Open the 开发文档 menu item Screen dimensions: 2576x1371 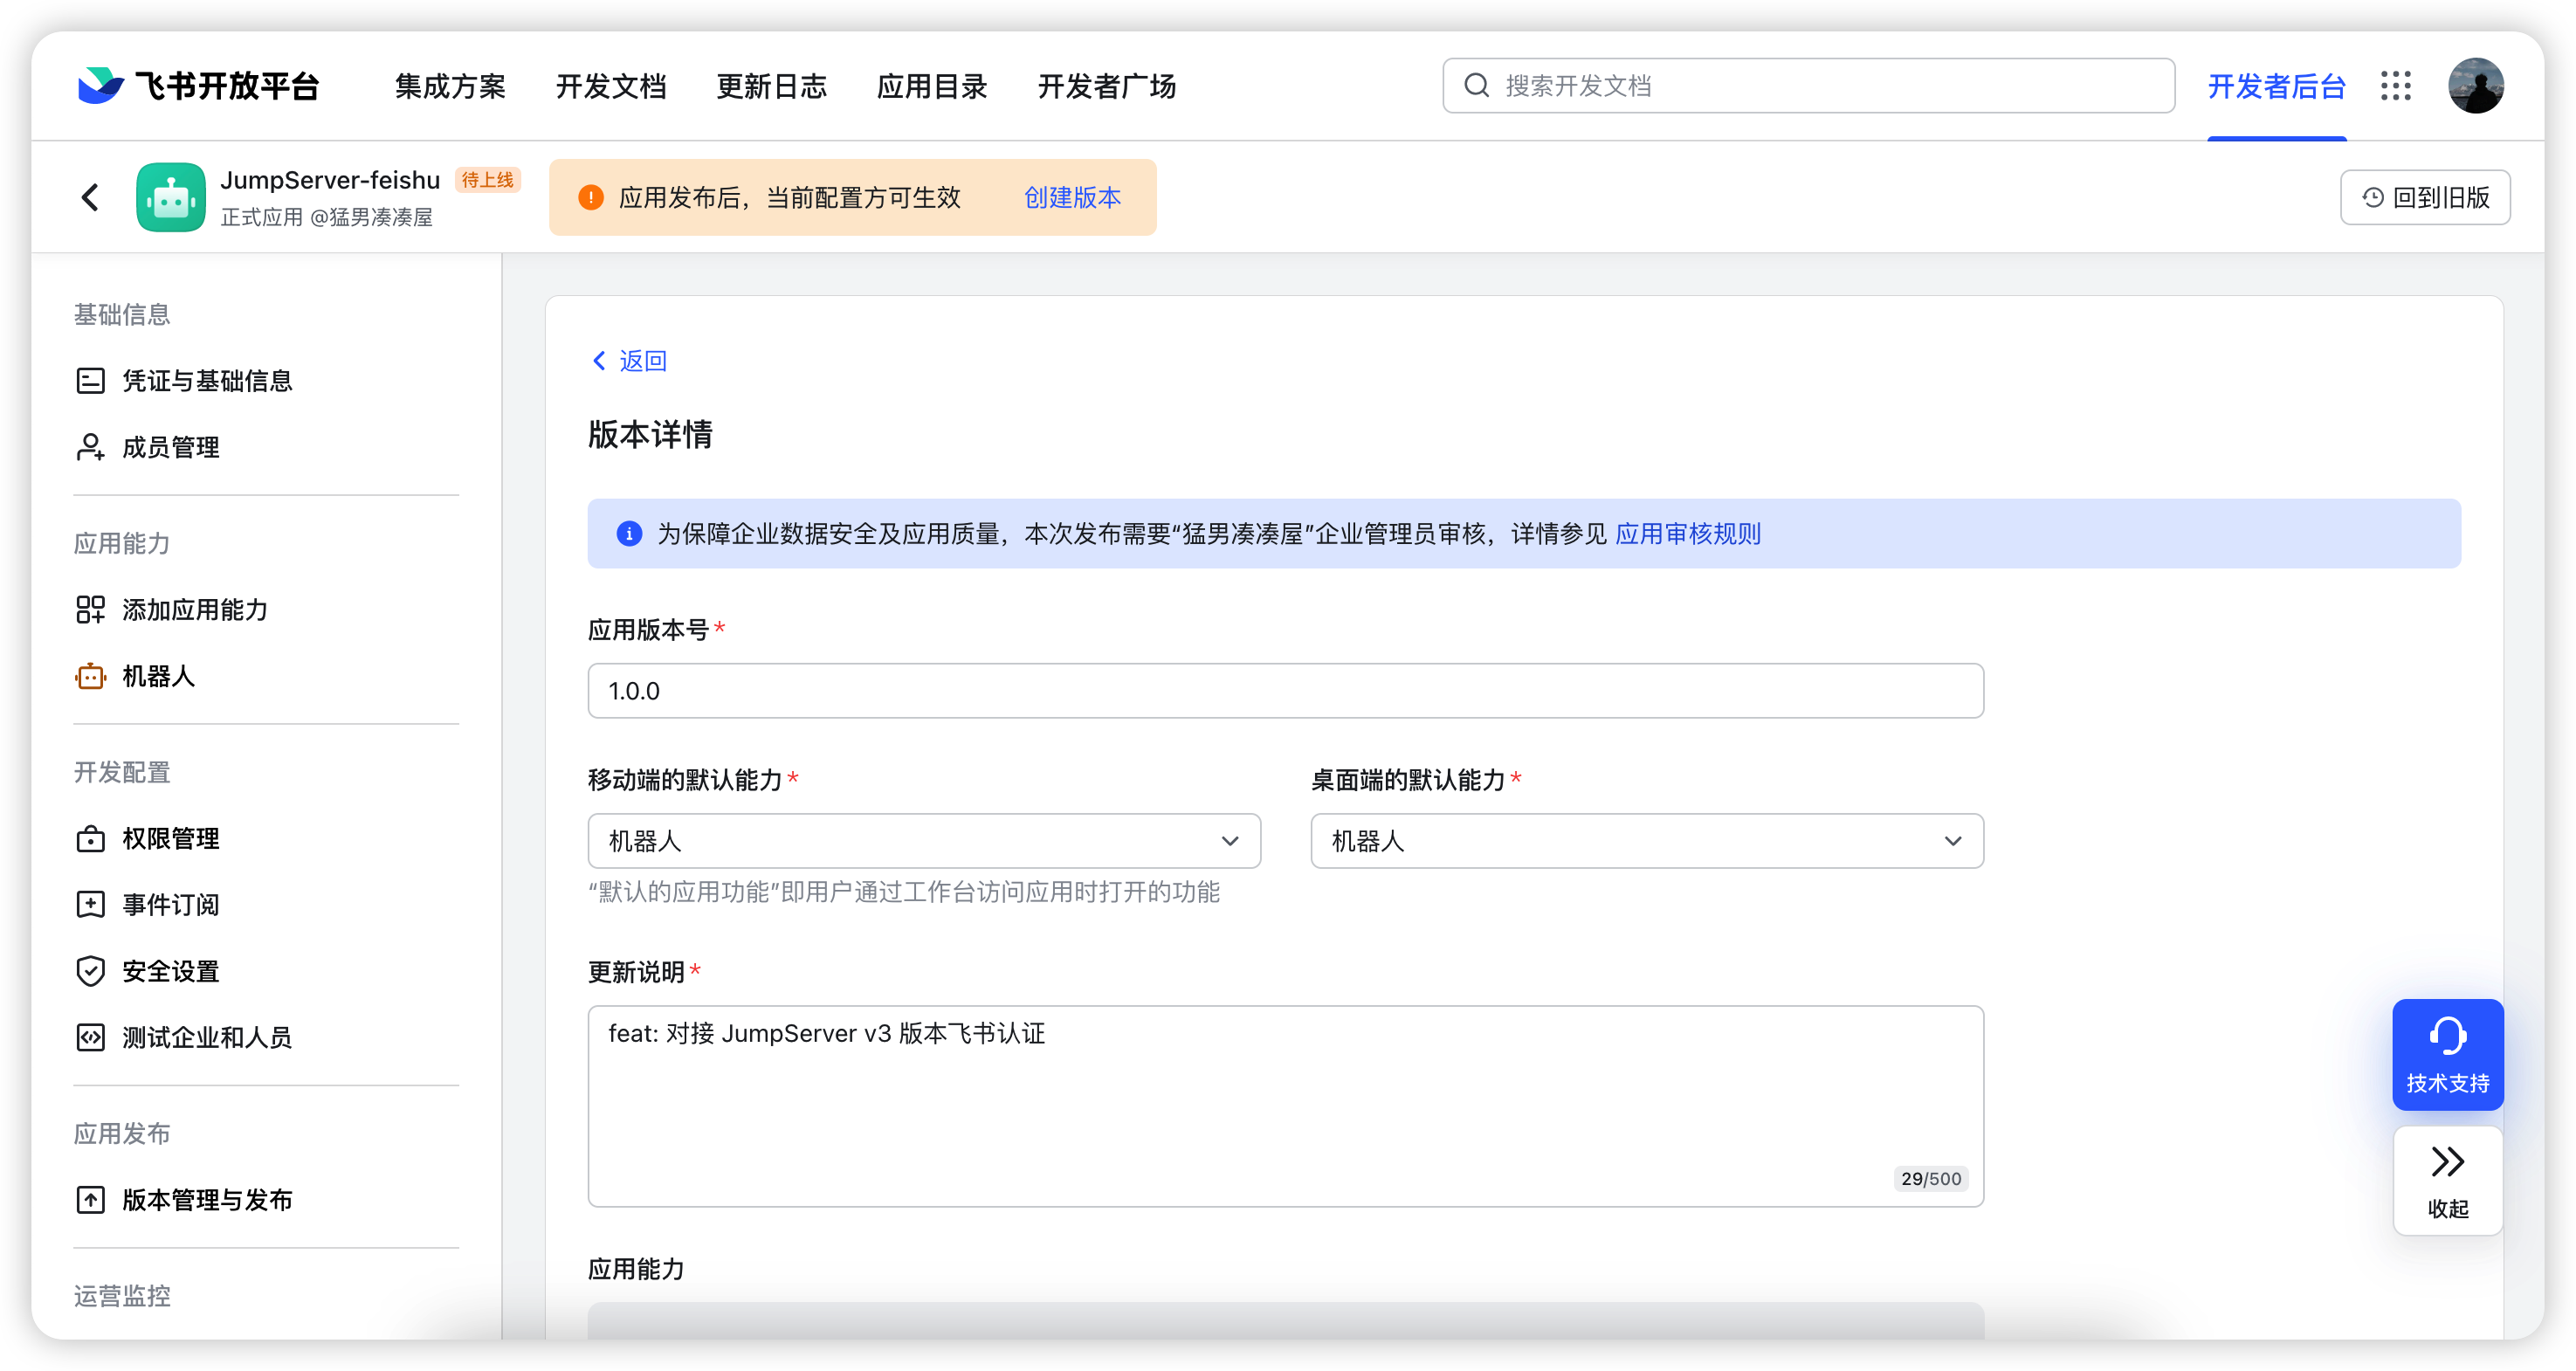[611, 86]
